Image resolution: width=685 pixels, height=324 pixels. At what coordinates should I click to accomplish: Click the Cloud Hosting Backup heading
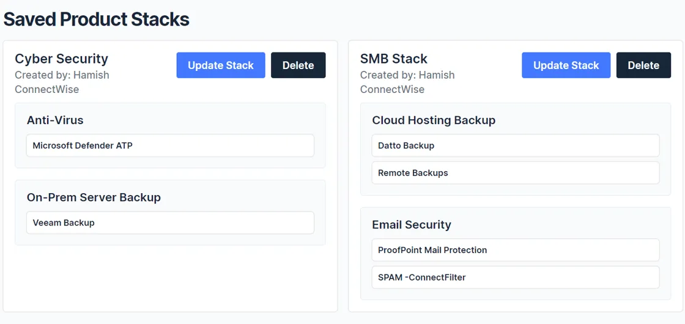(x=434, y=120)
